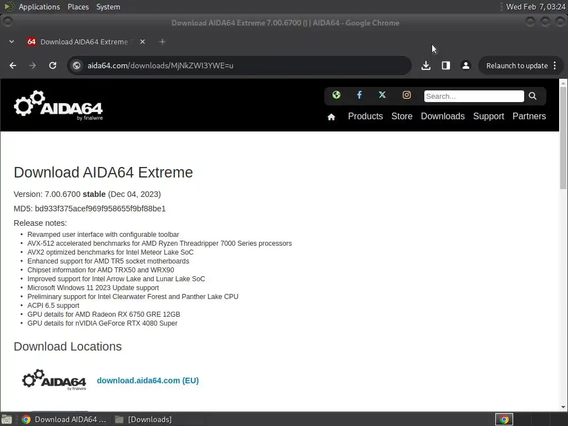
Task: Reload the page with the refresh icon
Action: click(x=53, y=65)
